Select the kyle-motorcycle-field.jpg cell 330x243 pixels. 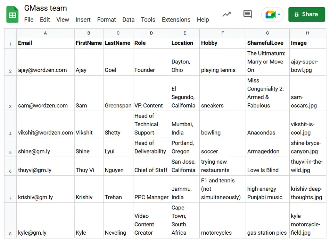pos(308,220)
